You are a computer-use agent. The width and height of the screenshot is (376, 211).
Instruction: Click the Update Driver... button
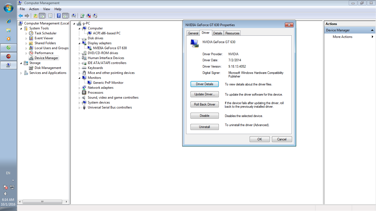(x=205, y=94)
